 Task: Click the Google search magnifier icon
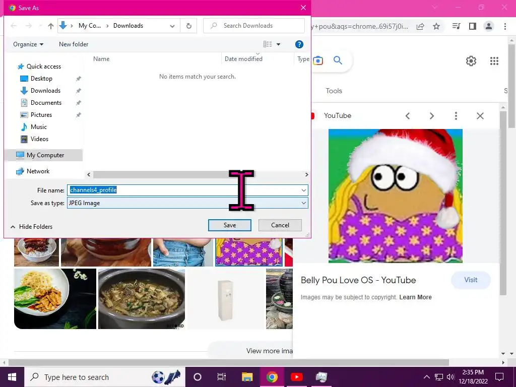[338, 60]
